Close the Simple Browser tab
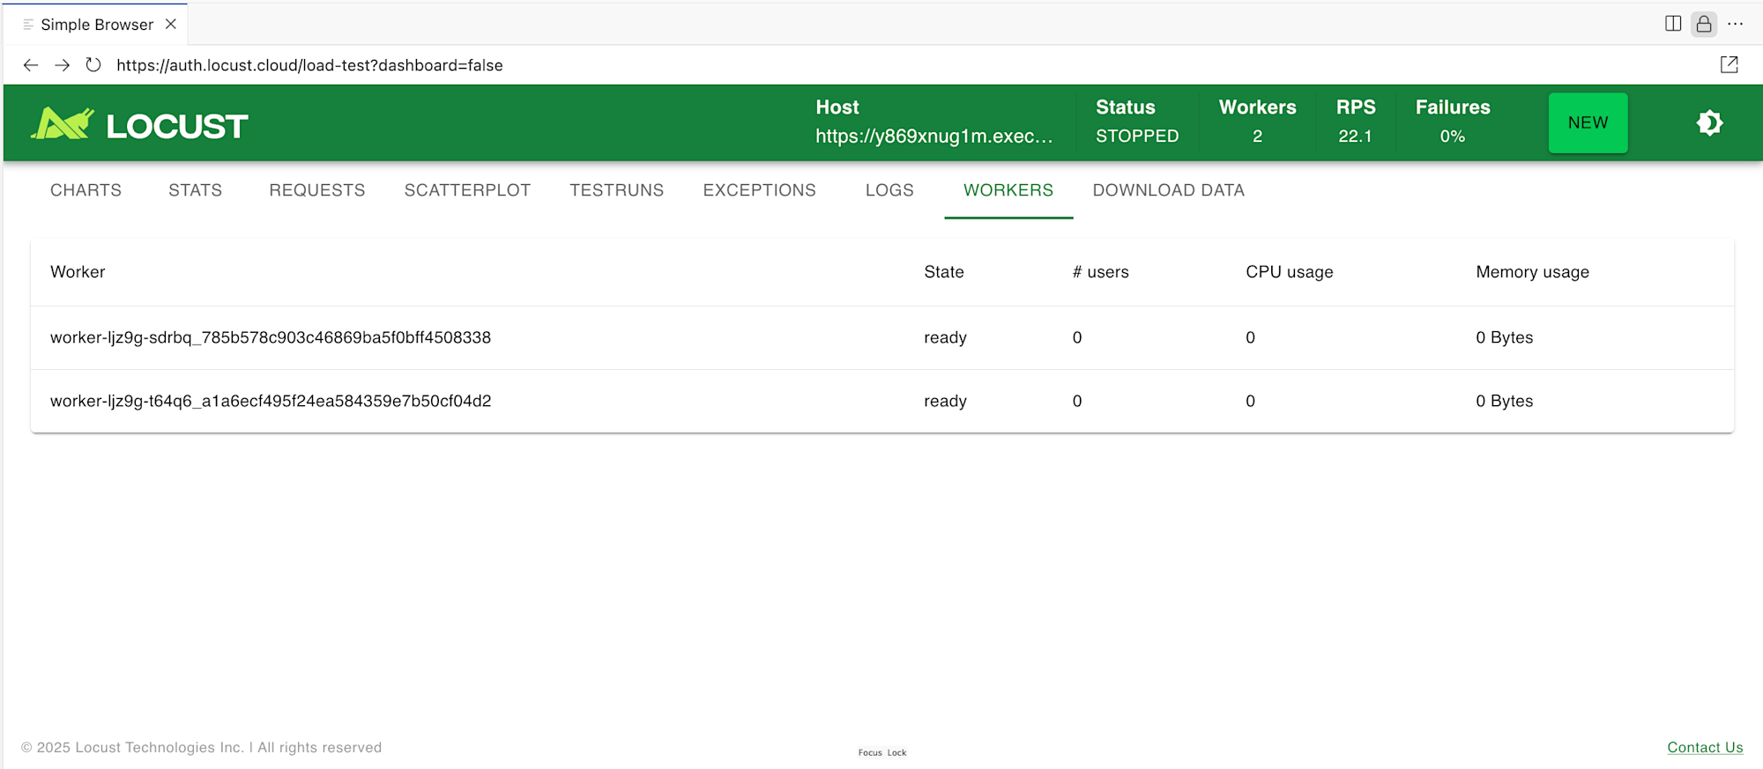The width and height of the screenshot is (1763, 769). (171, 24)
